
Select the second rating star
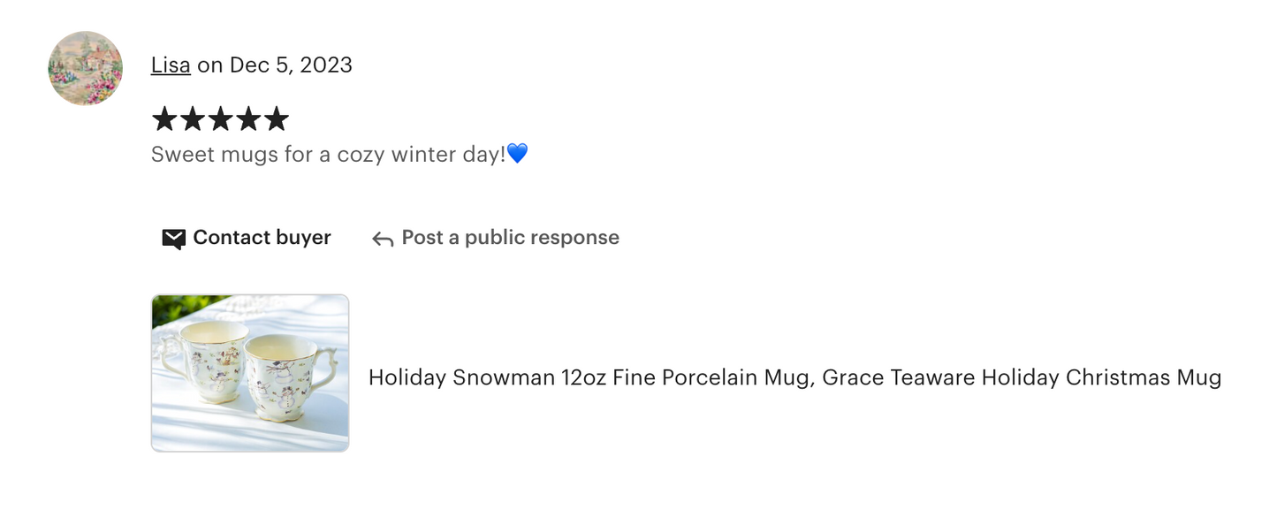point(192,118)
